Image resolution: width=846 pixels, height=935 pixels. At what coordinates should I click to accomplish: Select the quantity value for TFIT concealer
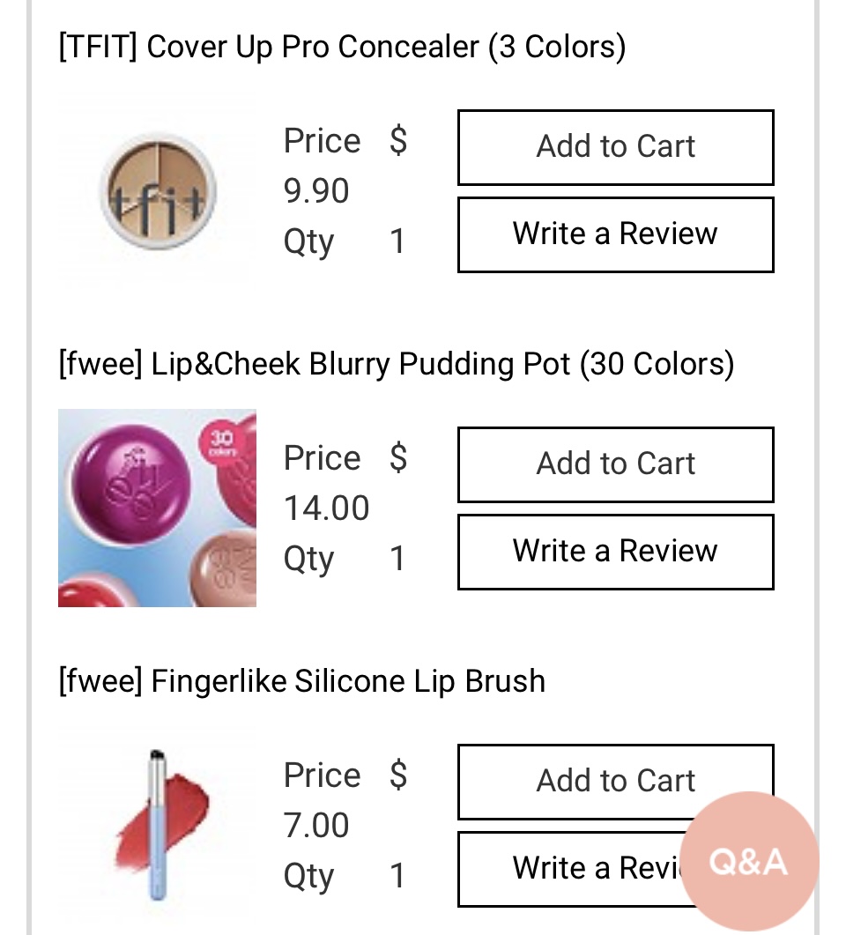point(397,241)
